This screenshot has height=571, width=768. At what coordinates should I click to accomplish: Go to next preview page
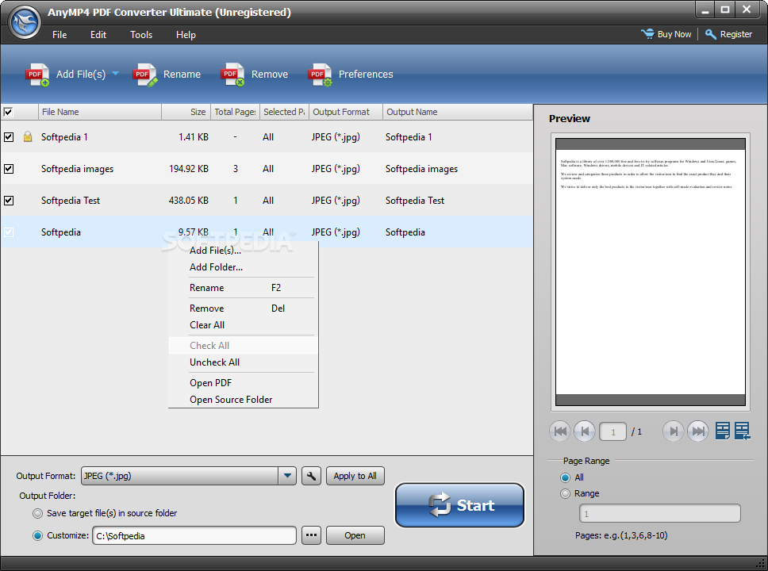(x=673, y=431)
